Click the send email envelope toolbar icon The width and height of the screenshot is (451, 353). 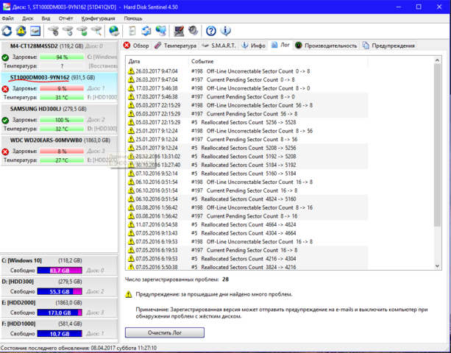pos(146,31)
